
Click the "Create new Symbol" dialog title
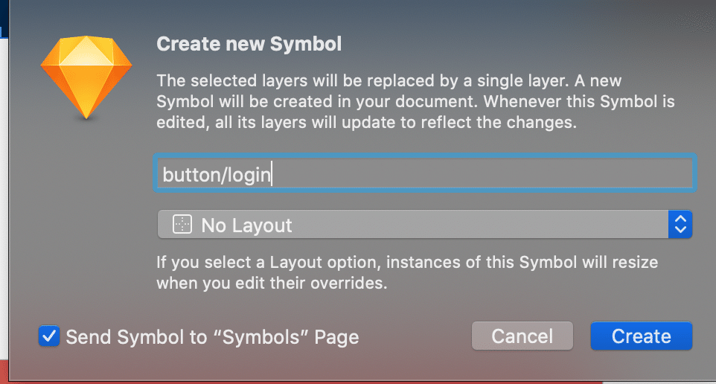coord(249,44)
